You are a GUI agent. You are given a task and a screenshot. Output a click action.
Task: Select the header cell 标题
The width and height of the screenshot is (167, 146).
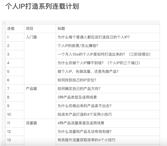108,29
